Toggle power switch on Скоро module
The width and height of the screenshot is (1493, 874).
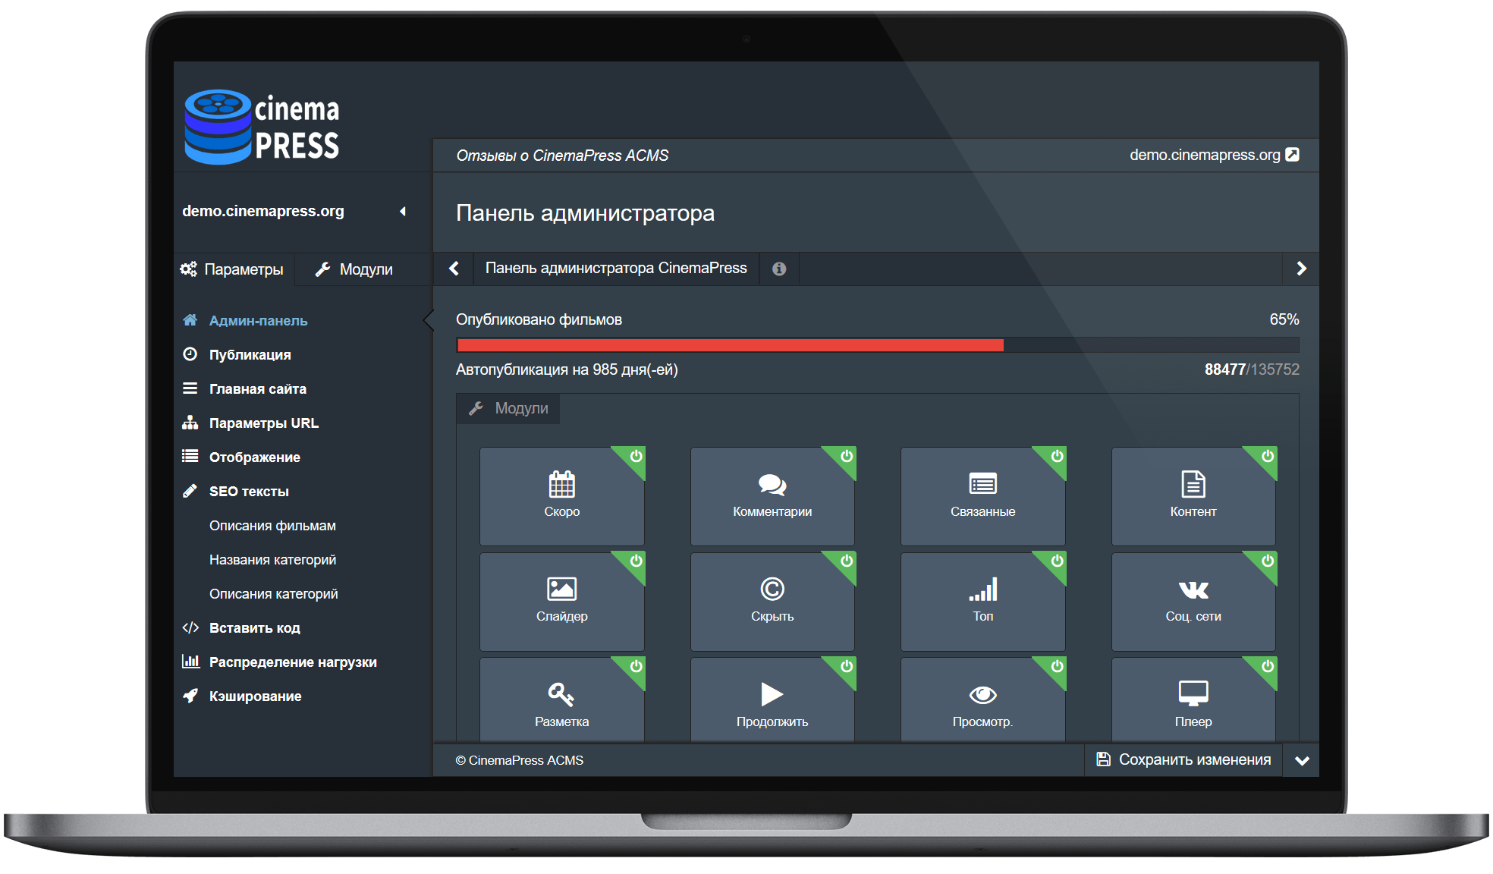coord(636,456)
